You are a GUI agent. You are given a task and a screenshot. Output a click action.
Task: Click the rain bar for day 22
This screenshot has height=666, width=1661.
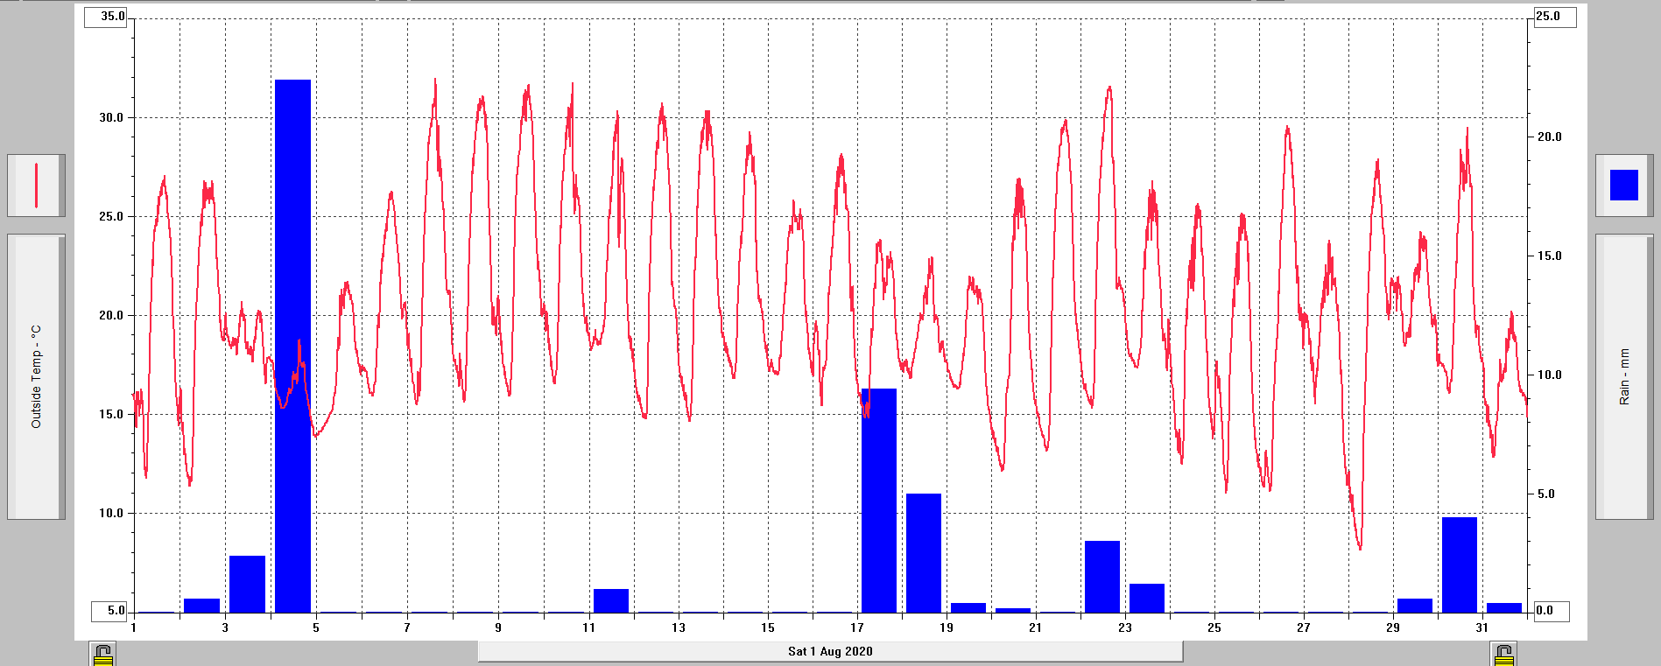pos(1101,577)
